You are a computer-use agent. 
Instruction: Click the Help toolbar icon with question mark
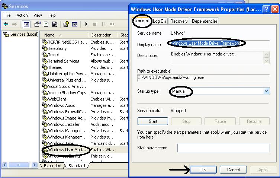(x=66, y=24)
